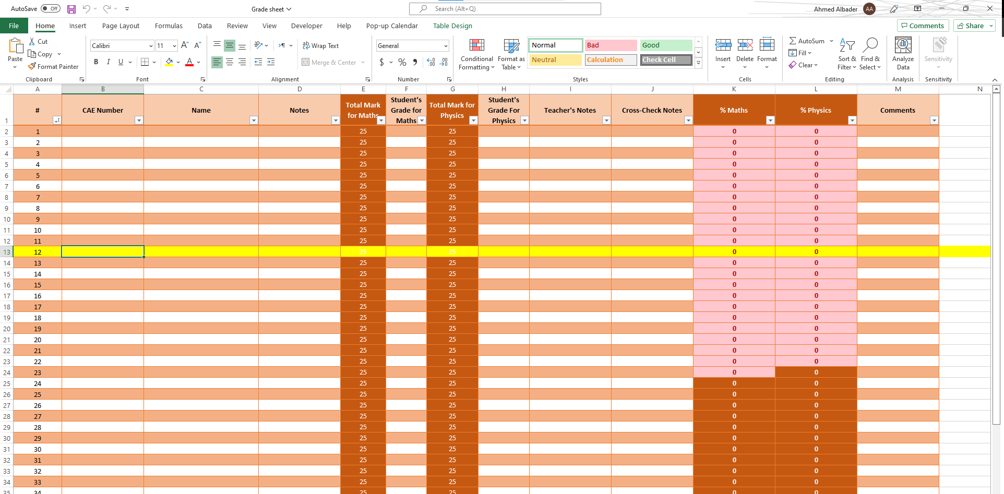Switch to the Insert tab
This screenshot has height=494, width=1004.
click(x=78, y=26)
